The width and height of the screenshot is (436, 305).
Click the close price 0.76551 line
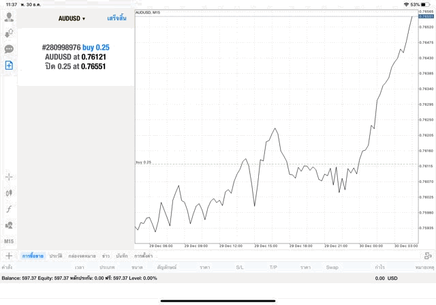[x=76, y=66]
